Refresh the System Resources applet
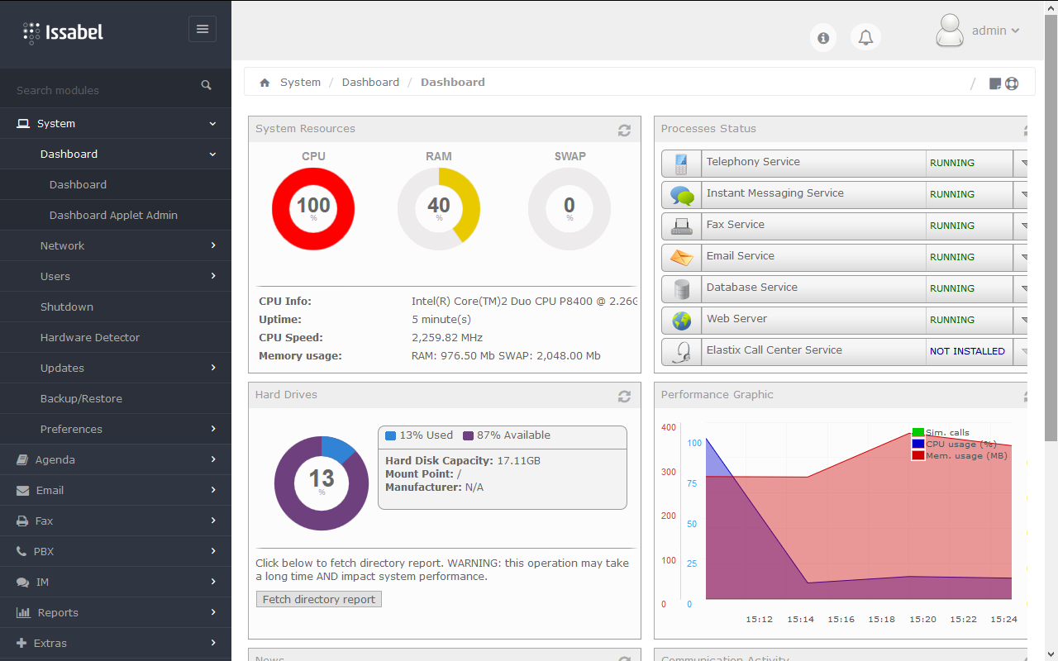Screen dimensions: 1058x661 624,131
